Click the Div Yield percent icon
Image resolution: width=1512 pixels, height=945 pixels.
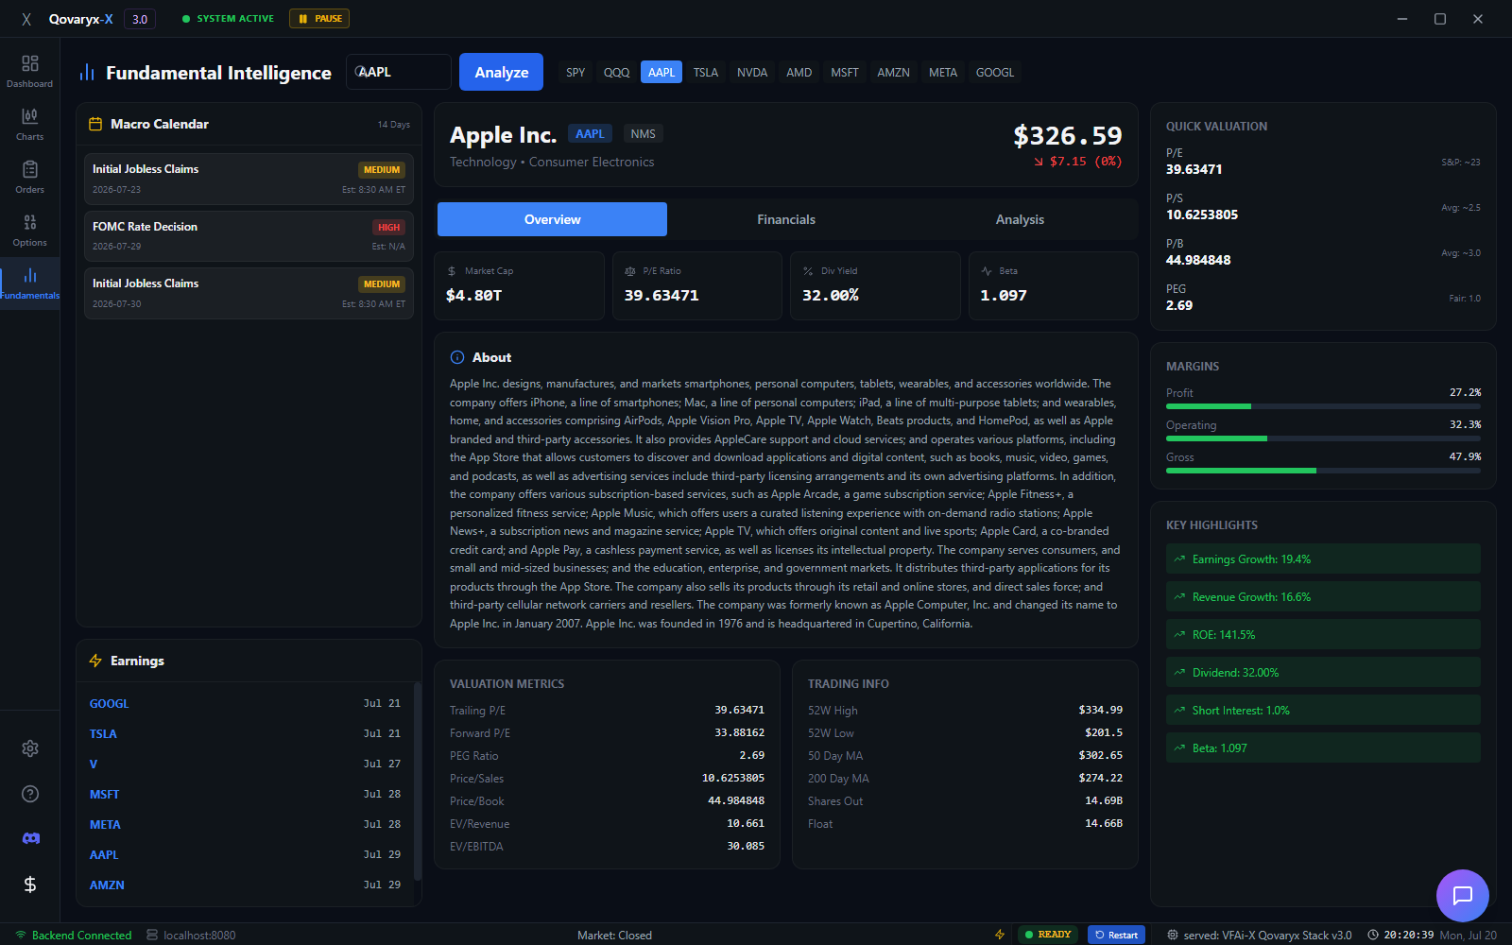[x=808, y=271]
